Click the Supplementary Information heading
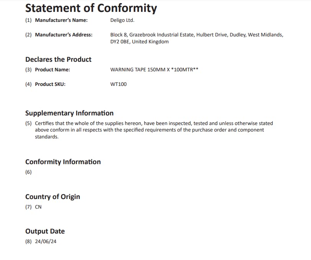This screenshot has width=311, height=260. tap(69, 113)
